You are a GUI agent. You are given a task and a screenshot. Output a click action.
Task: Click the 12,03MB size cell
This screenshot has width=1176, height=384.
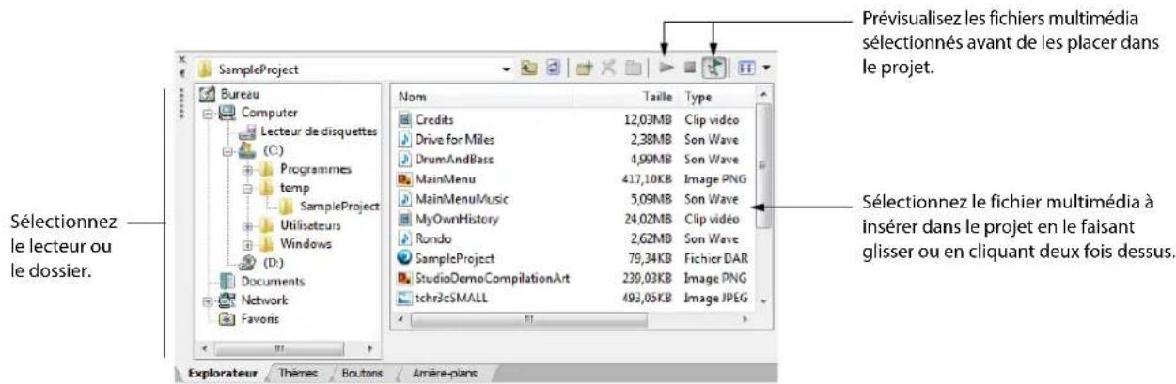point(651,119)
